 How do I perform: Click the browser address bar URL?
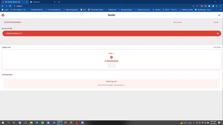pyautogui.click(x=20, y=6)
